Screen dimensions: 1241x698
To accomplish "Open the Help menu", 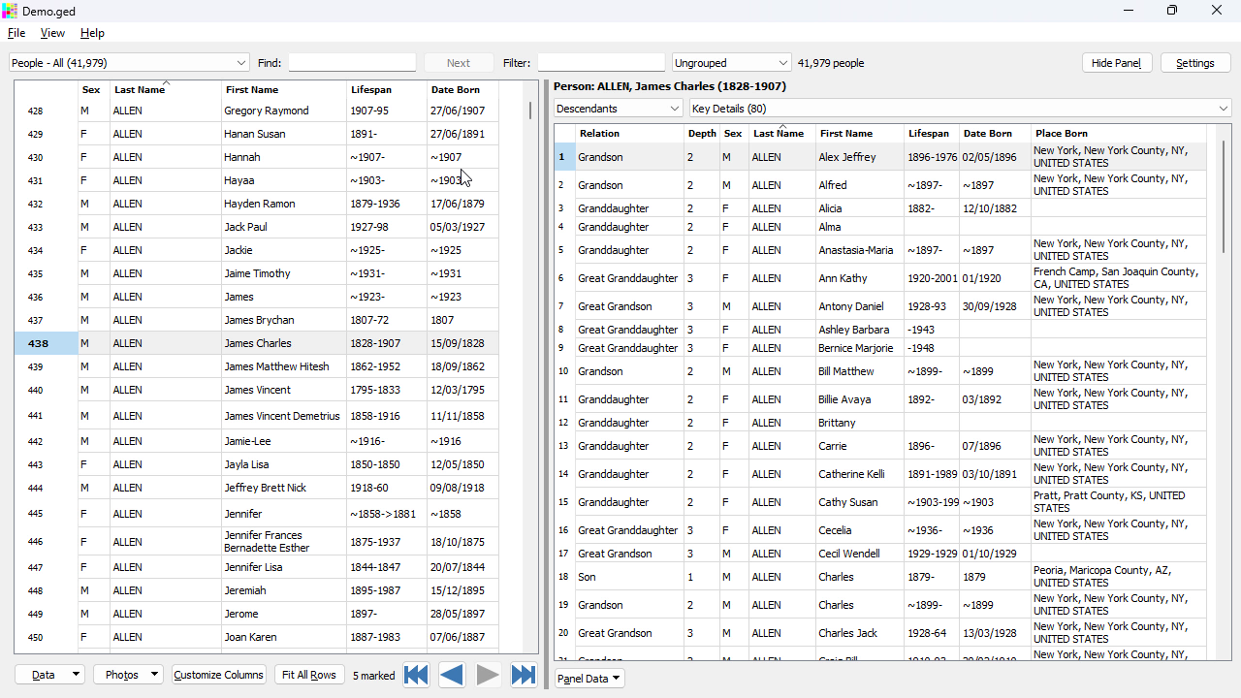I will [x=92, y=33].
